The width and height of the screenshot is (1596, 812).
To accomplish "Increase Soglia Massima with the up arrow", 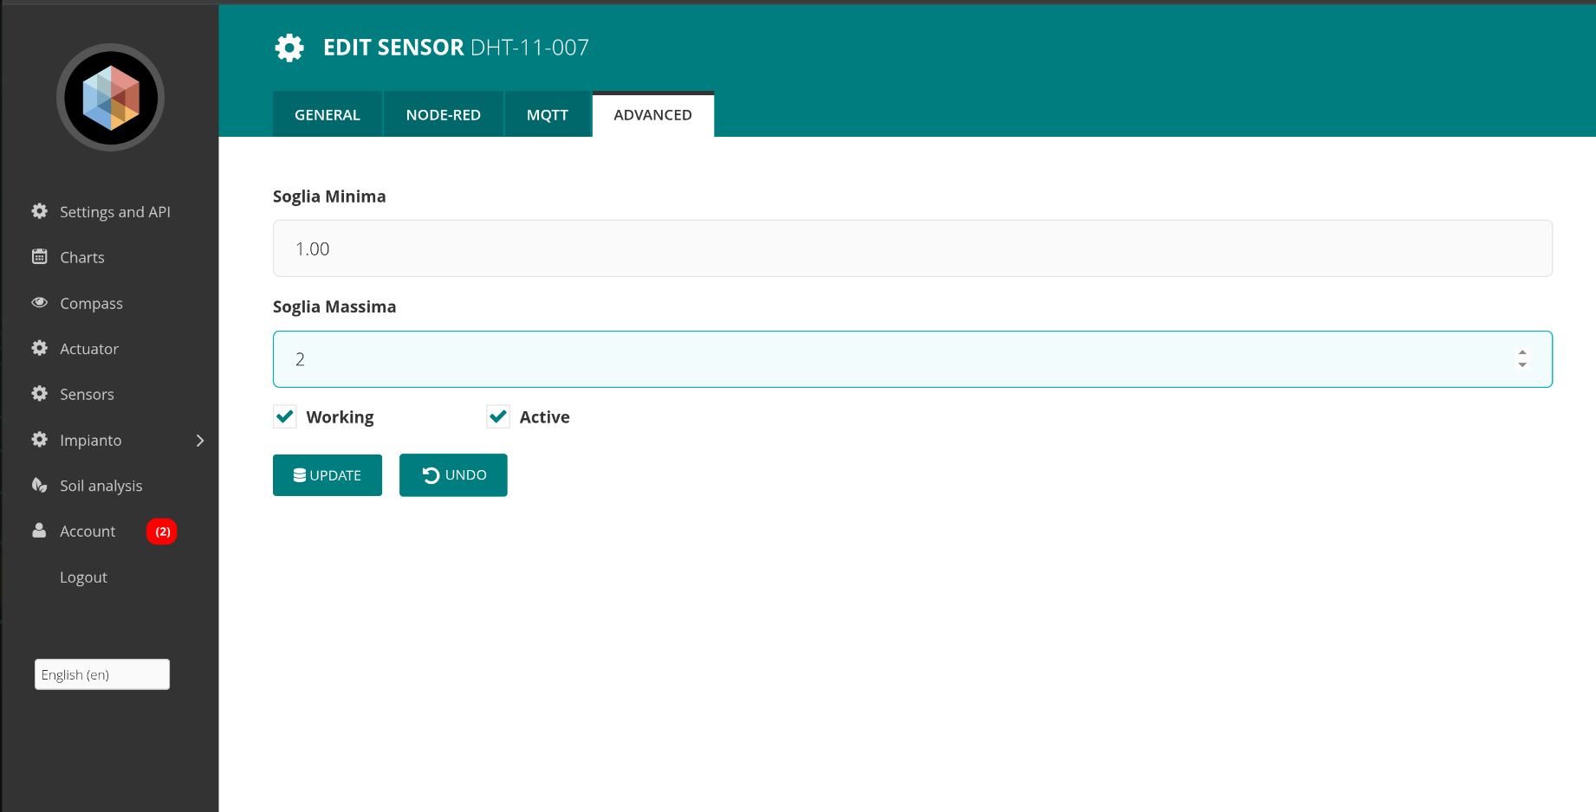I will pyautogui.click(x=1522, y=352).
